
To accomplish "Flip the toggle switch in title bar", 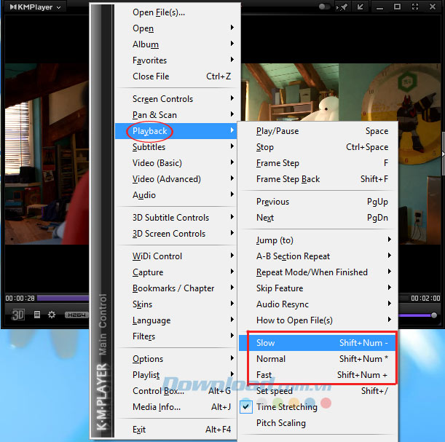I will click(x=325, y=7).
